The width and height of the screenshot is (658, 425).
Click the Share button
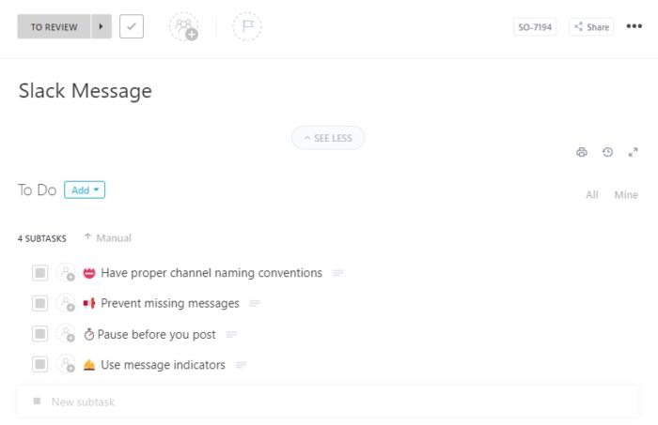(591, 27)
